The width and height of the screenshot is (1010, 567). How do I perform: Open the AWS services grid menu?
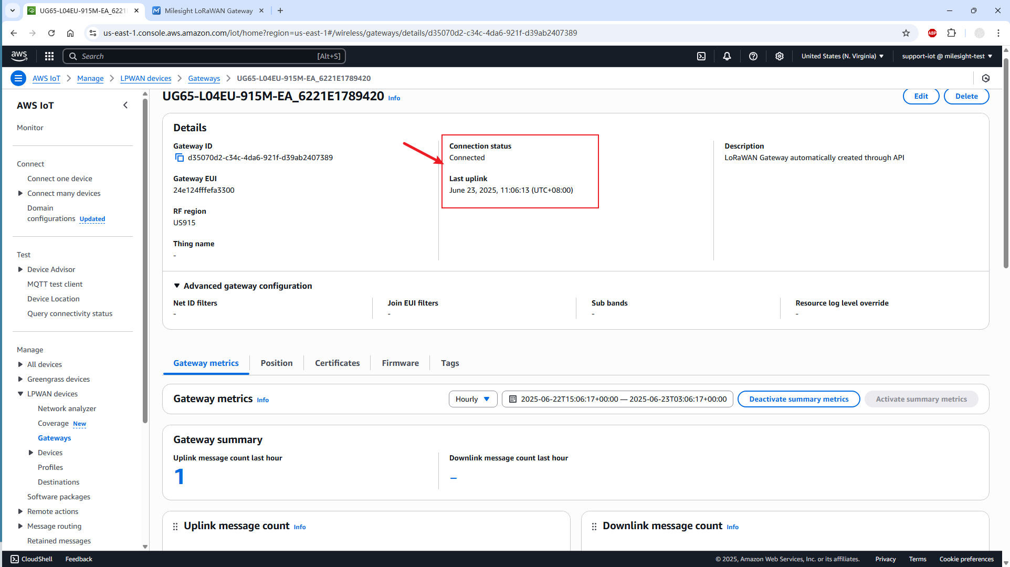[x=49, y=56]
